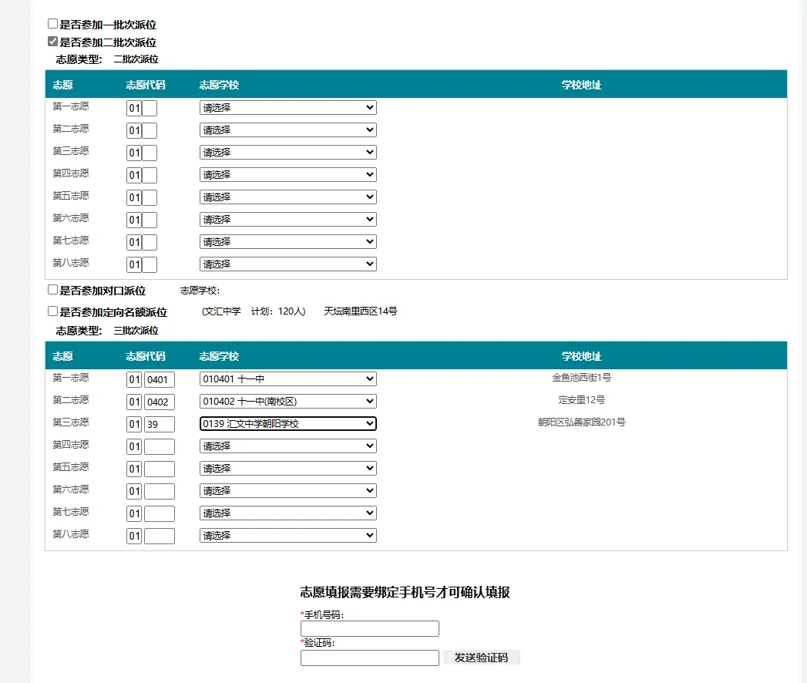This screenshot has width=807, height=683.
Task: Click 志愿代码 header in 二批次派位 table
Action: click(146, 85)
